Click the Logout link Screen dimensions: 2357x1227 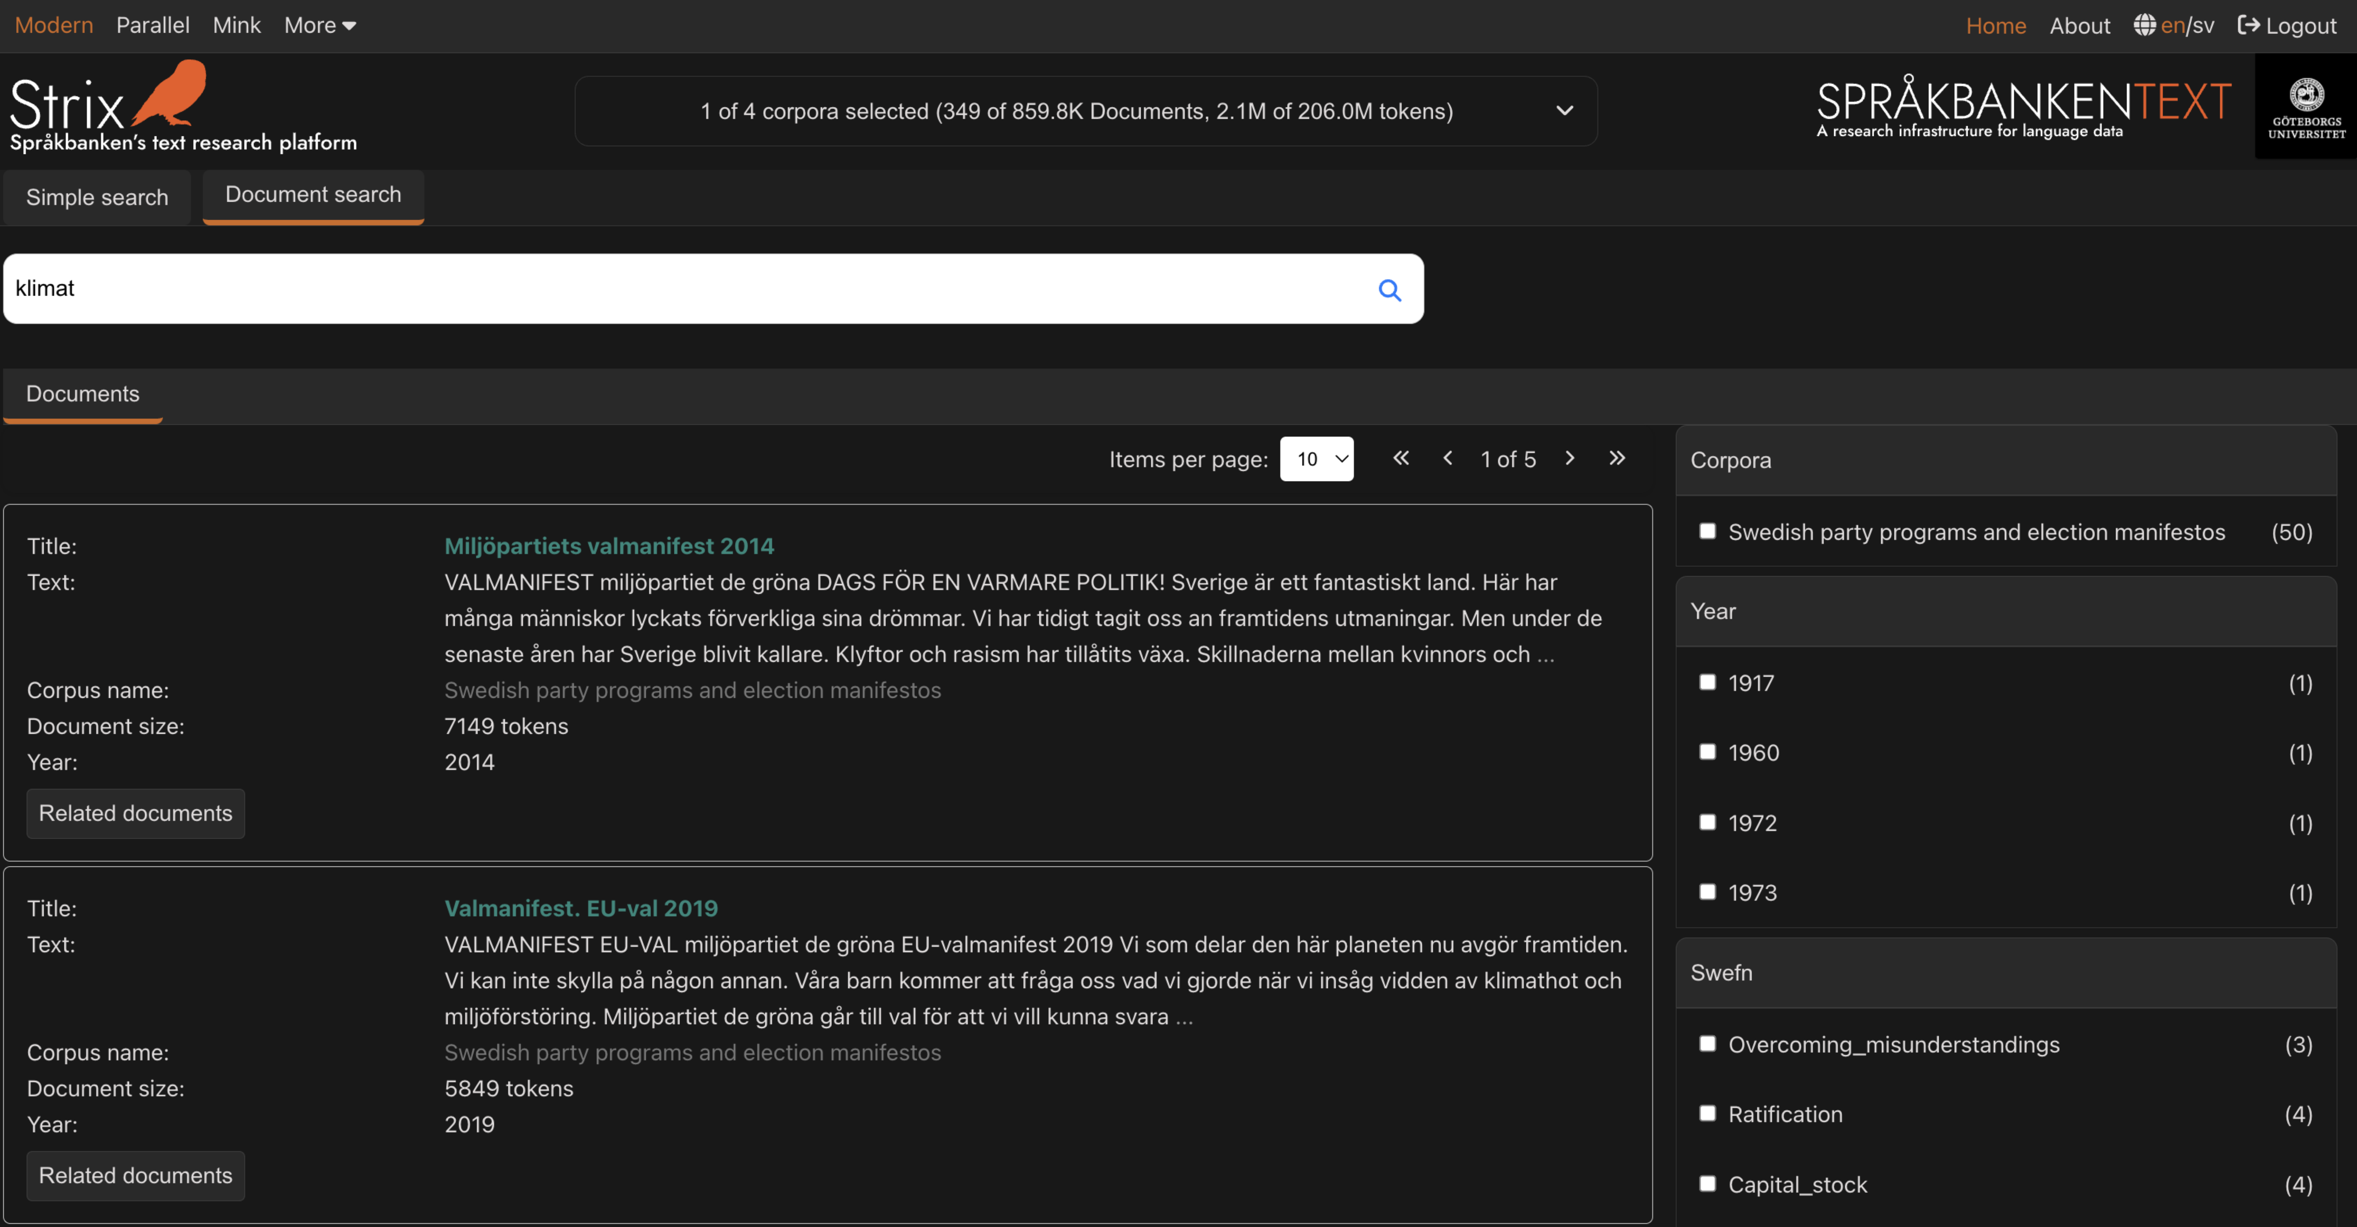[2287, 26]
